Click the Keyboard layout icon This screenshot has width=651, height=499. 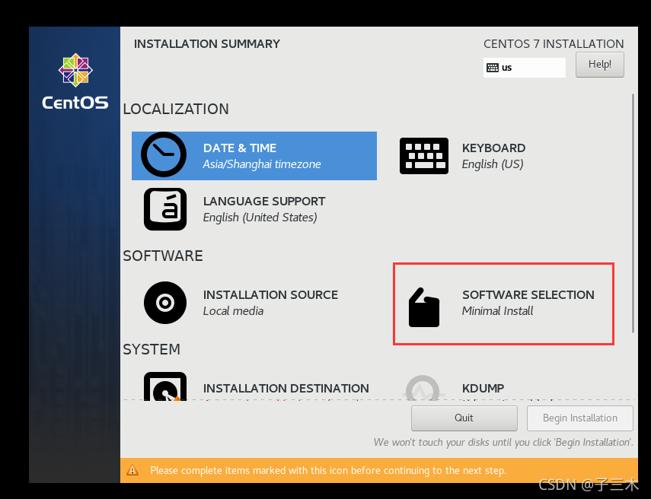pyautogui.click(x=424, y=156)
